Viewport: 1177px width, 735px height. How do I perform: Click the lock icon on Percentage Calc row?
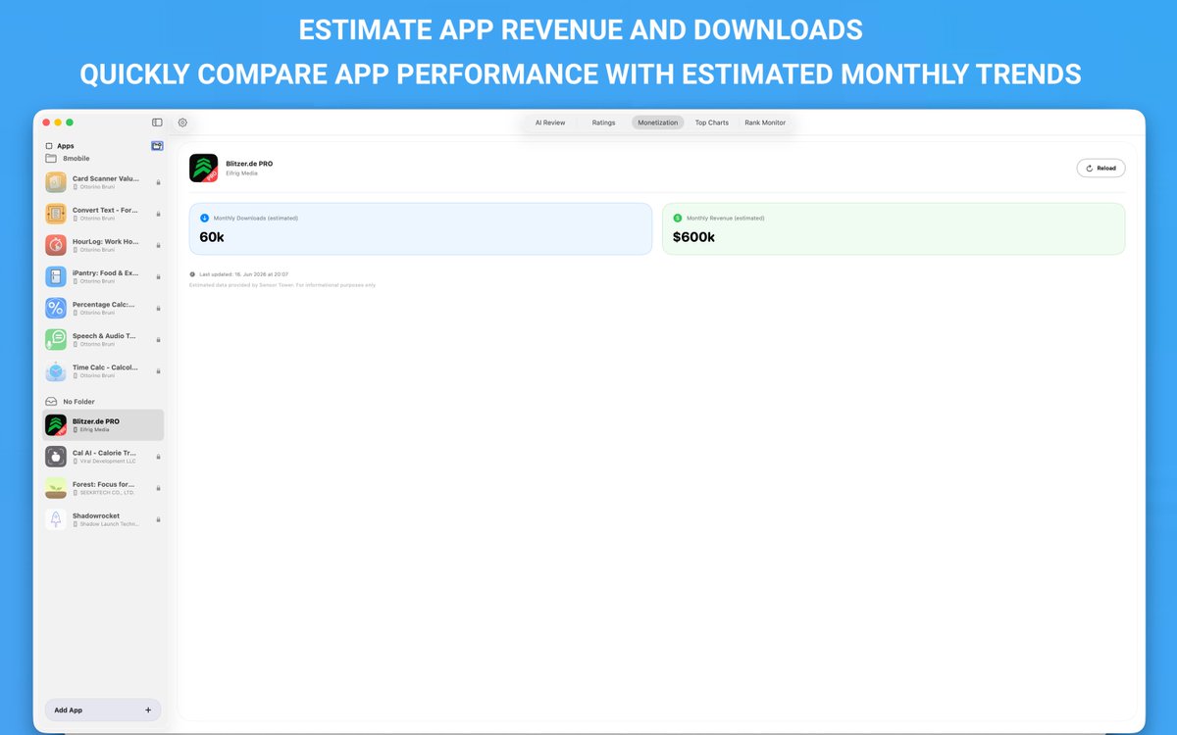pos(158,308)
